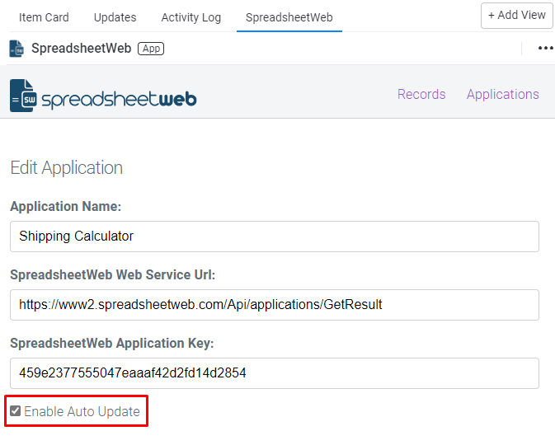Click the Application Name label
This screenshot has height=445, width=555.
click(66, 206)
